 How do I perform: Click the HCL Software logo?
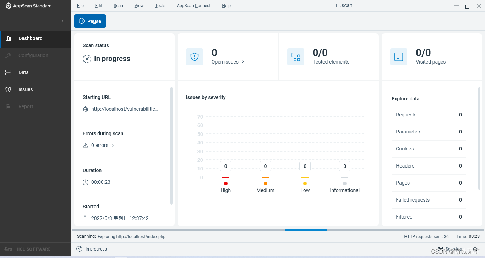[27, 249]
